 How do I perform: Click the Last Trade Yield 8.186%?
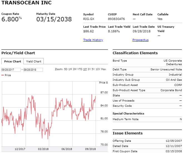click(114, 31)
